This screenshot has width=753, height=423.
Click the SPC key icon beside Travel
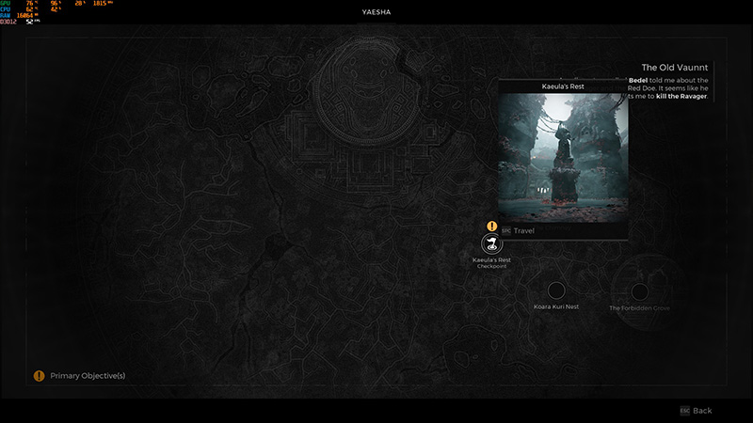(506, 230)
